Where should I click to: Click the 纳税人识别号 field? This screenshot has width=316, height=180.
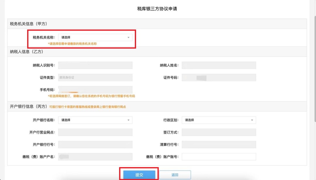(x=95, y=65)
